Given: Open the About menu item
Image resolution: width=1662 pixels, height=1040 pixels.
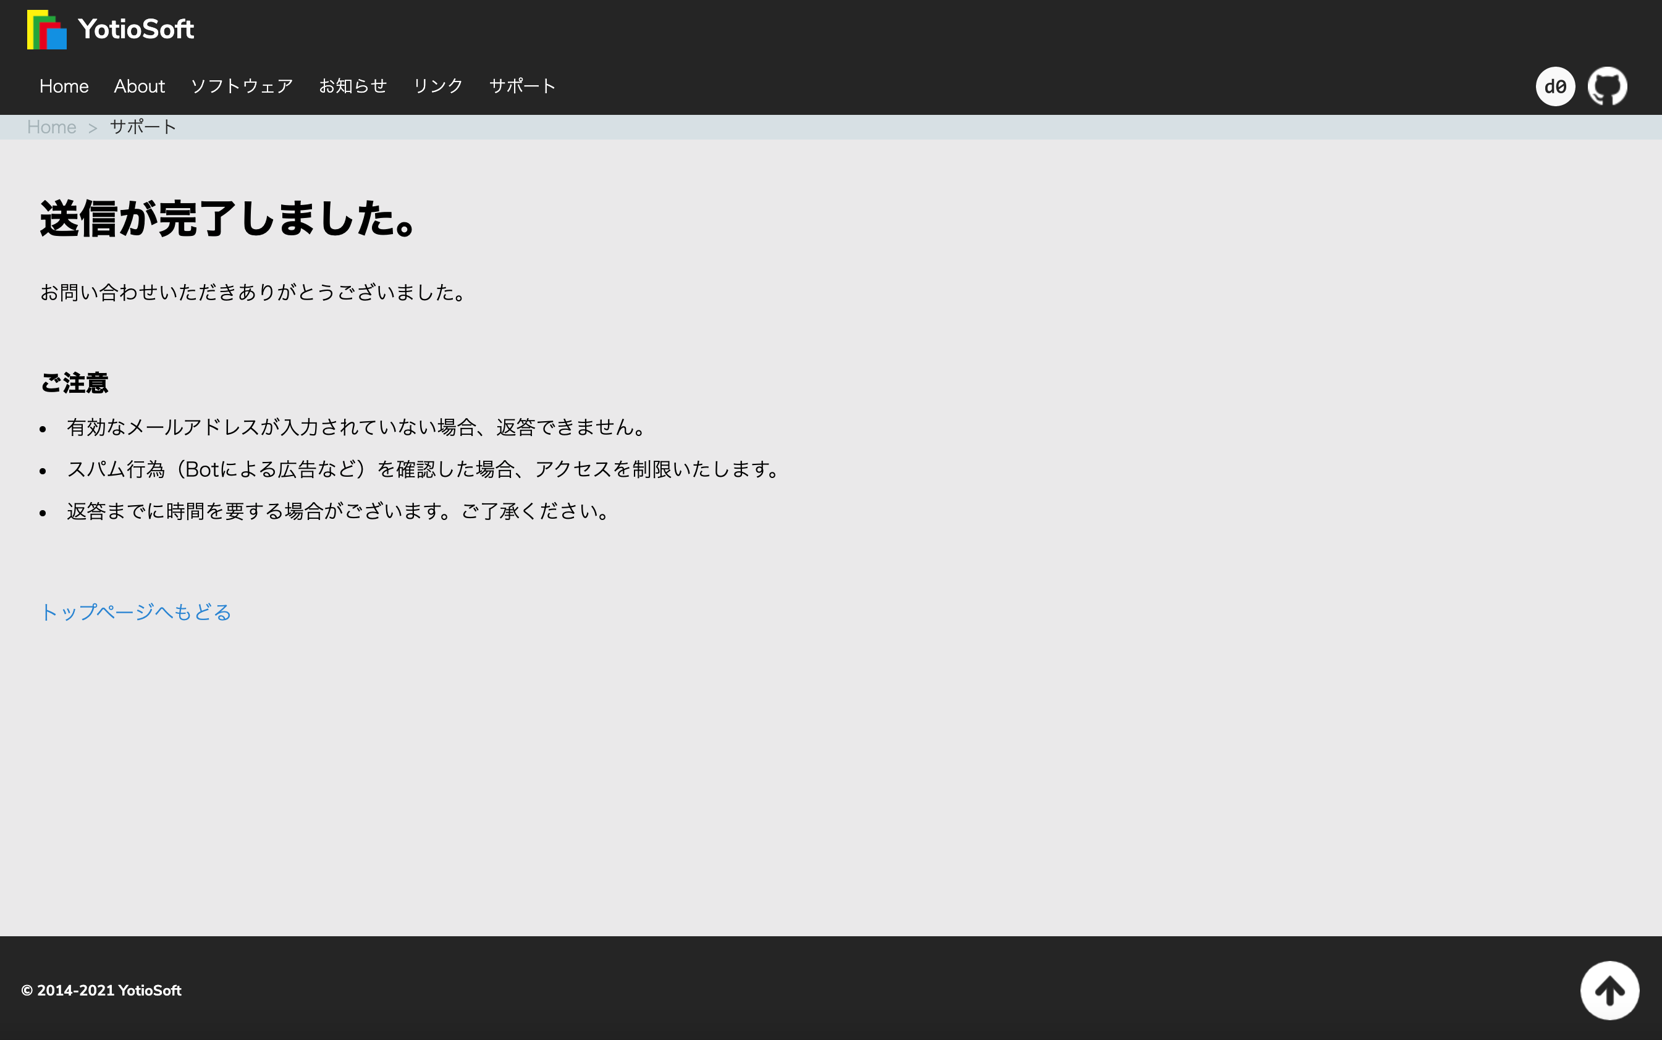Looking at the screenshot, I should pyautogui.click(x=140, y=86).
